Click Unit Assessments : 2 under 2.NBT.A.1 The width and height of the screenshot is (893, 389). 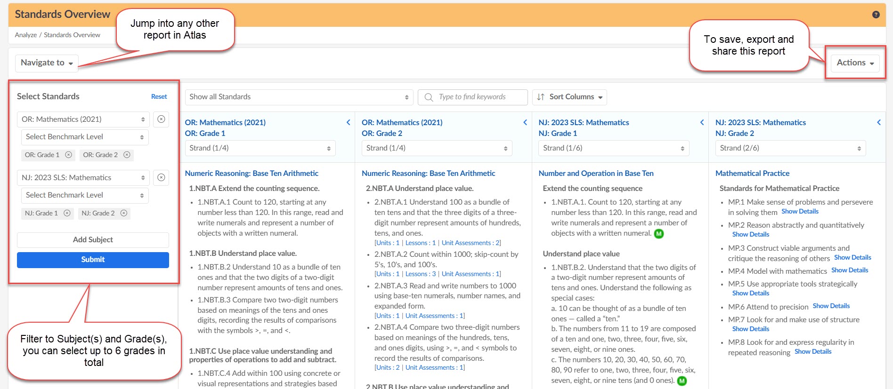(471, 243)
